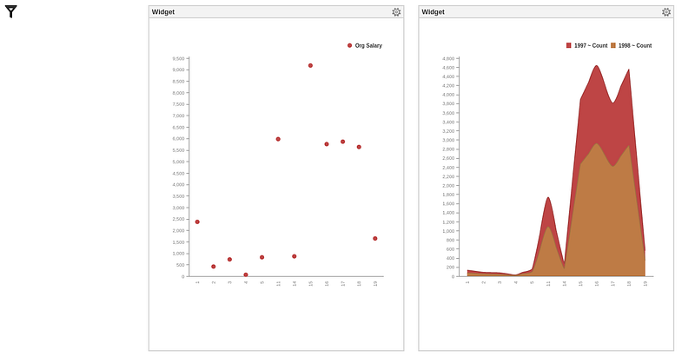695x357 pixels.
Task: Click x-axis label 15 on the scatter chart
Action: click(311, 283)
